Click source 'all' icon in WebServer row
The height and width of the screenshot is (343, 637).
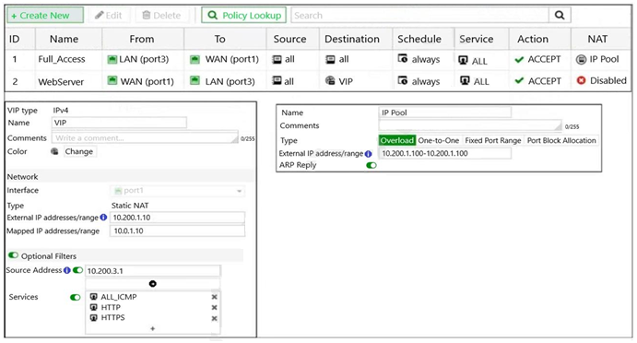point(277,80)
